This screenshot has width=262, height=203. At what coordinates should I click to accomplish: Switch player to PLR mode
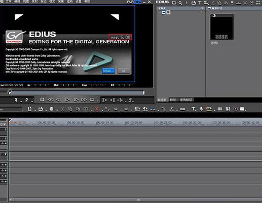[x=130, y=2]
